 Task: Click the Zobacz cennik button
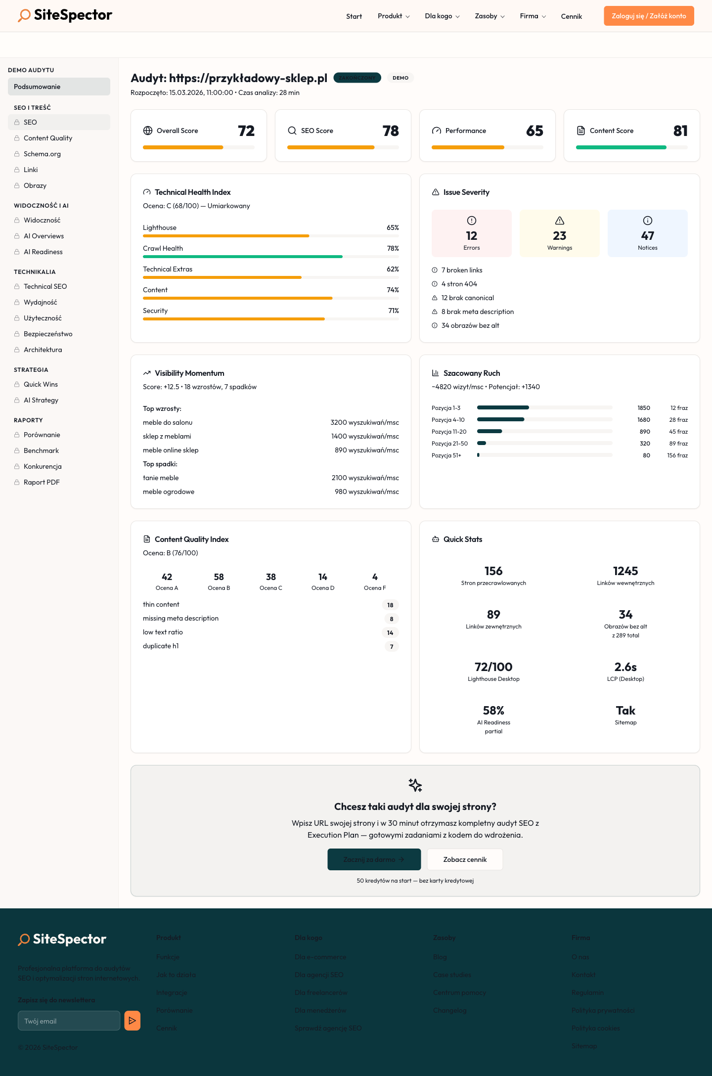pos(465,859)
